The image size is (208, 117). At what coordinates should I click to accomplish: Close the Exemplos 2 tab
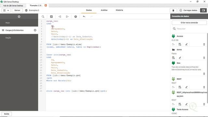pos(46,5)
